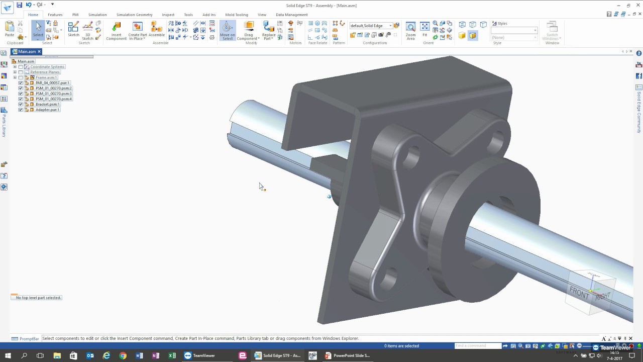Switch to the Features ribbon tab
The image size is (643, 362).
coord(55,15)
